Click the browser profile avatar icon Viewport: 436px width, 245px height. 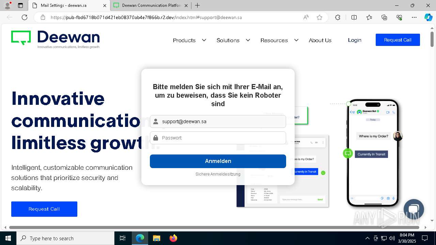7,5
